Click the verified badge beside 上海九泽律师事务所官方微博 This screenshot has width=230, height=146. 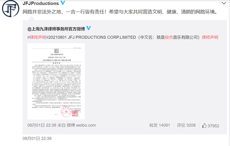[88, 28]
